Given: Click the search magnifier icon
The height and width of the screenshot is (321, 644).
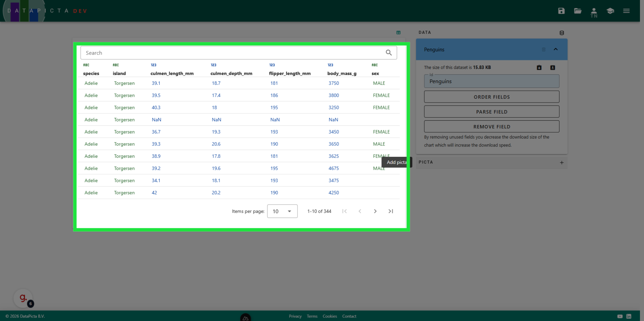Looking at the screenshot, I should click(x=389, y=53).
